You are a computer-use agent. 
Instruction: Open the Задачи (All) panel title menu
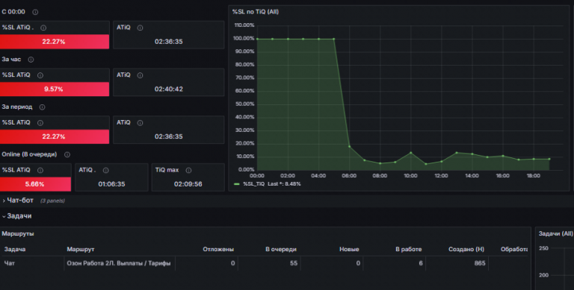[x=555, y=233]
